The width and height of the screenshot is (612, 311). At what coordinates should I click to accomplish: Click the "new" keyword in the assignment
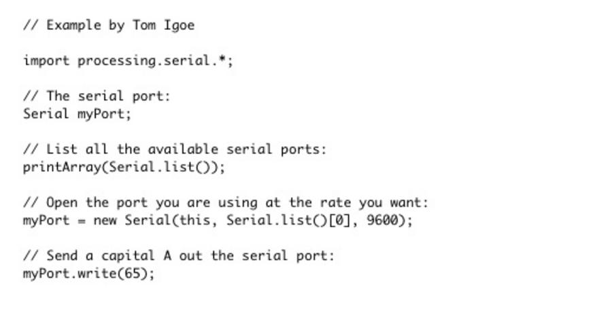[105, 221]
